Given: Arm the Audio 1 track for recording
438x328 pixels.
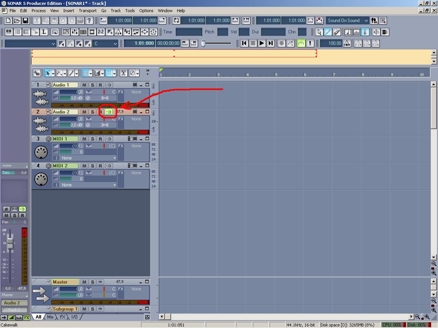Looking at the screenshot, I should [100, 85].
